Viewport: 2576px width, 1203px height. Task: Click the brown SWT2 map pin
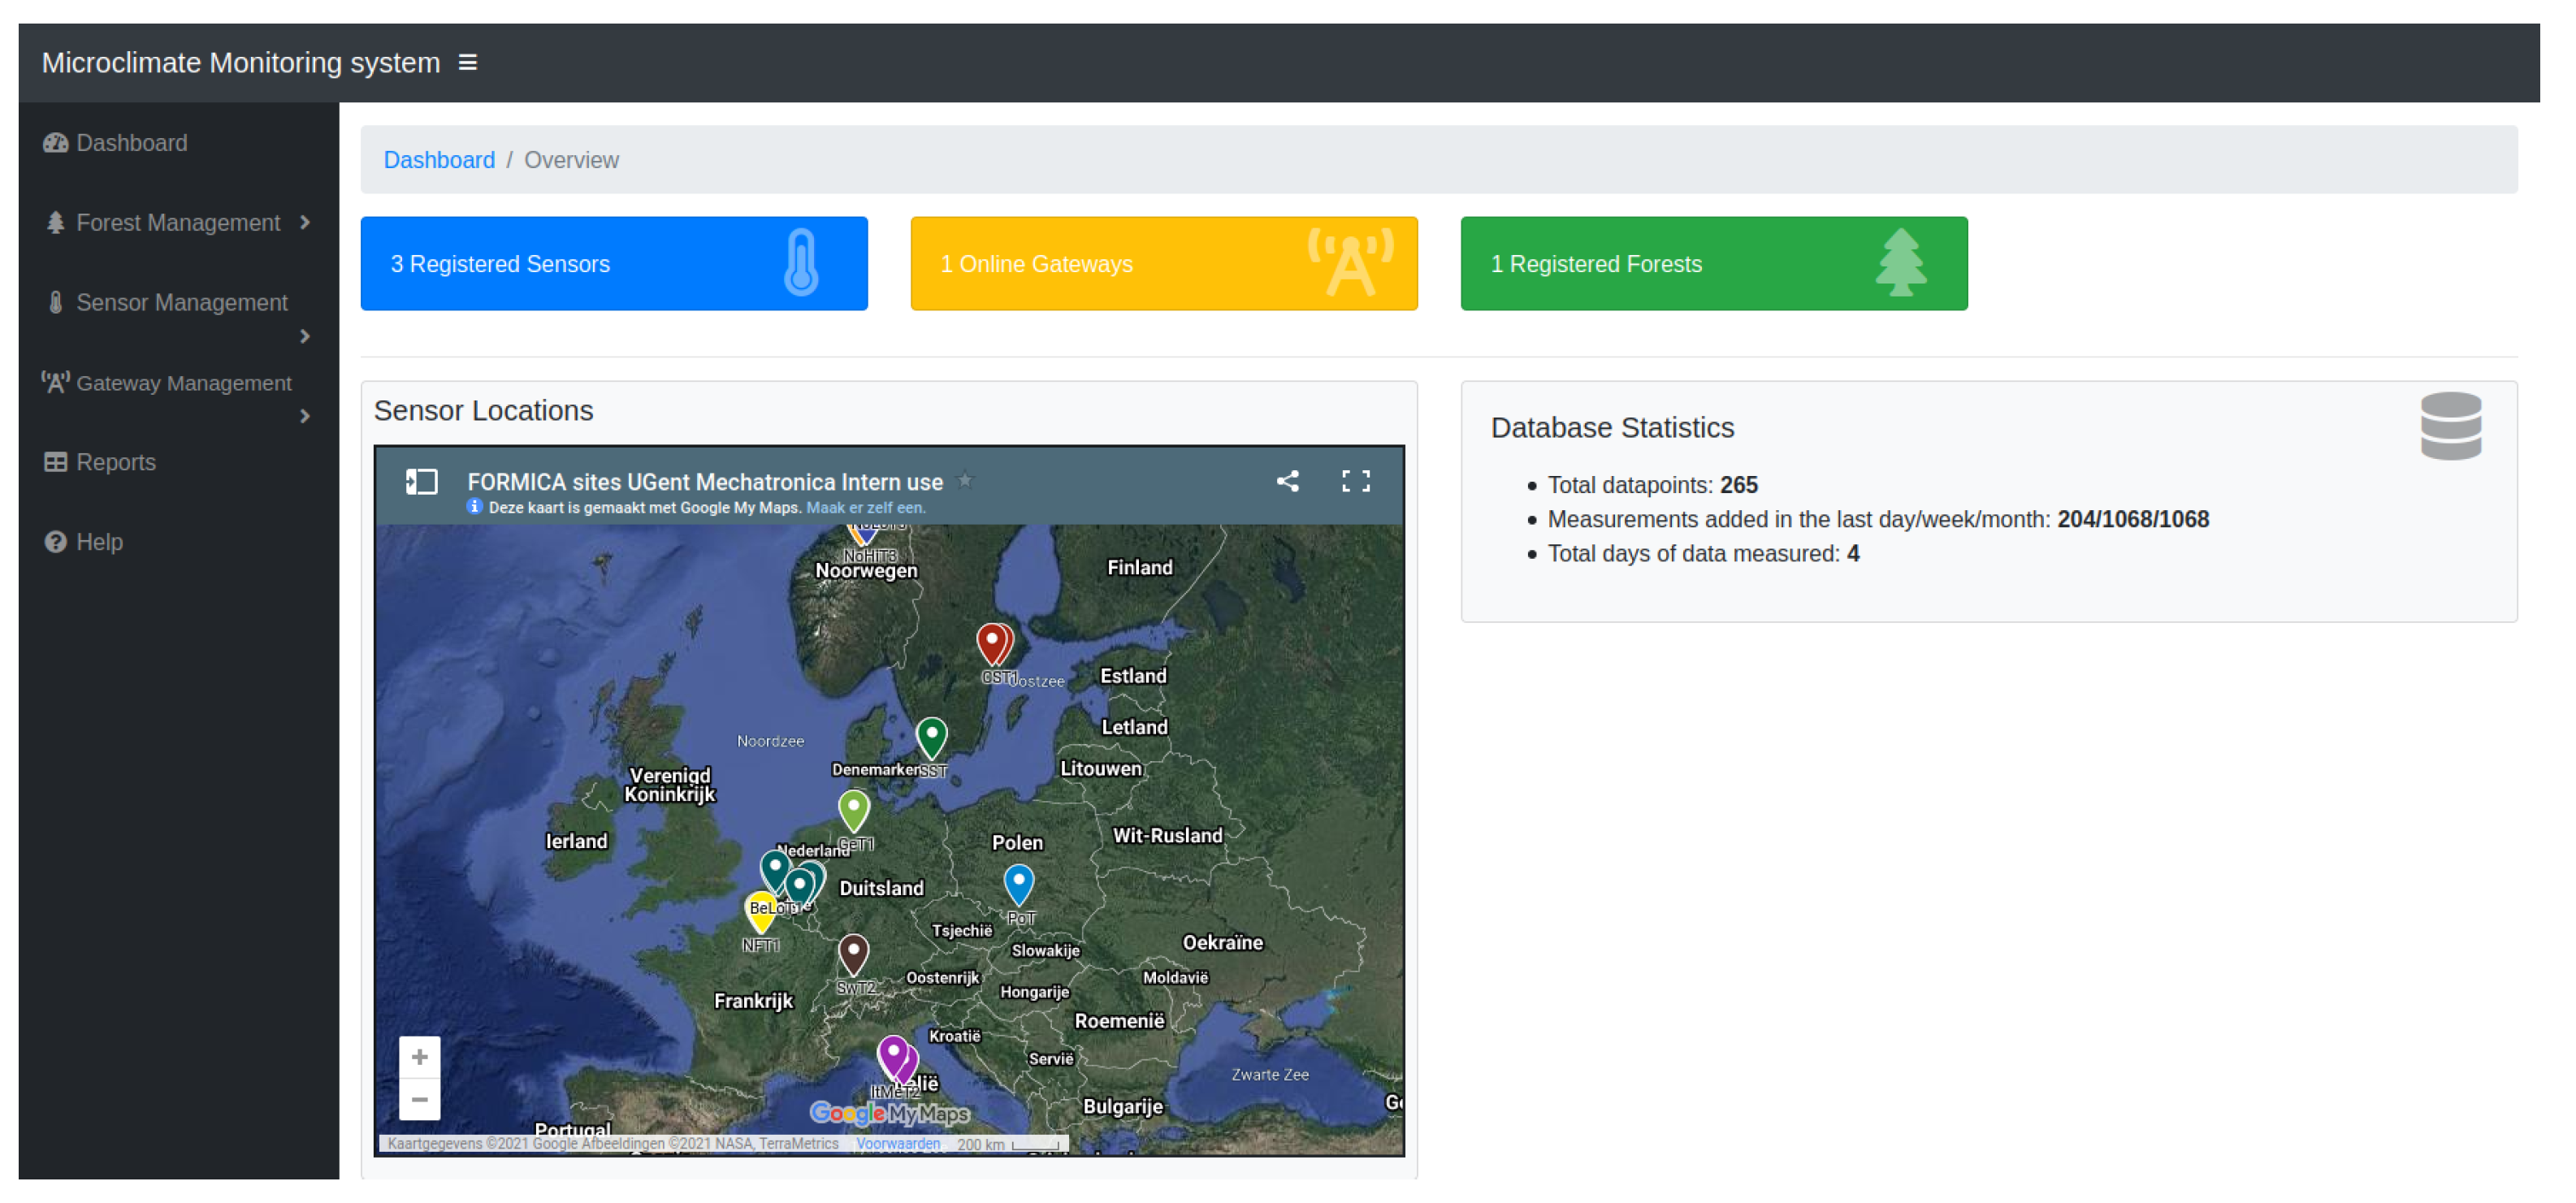tap(853, 951)
